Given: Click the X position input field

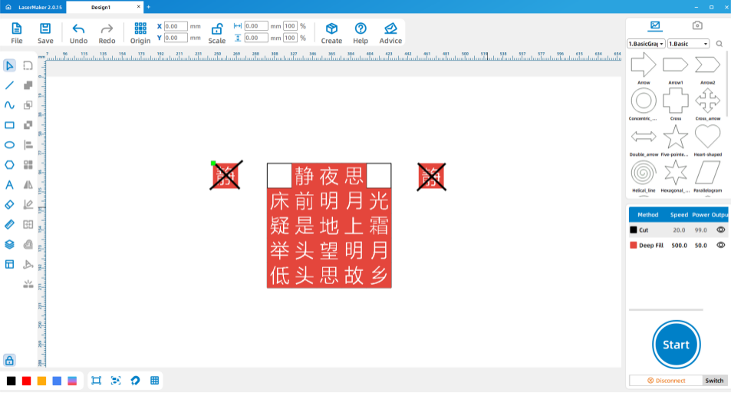Looking at the screenshot, I should [x=176, y=26].
